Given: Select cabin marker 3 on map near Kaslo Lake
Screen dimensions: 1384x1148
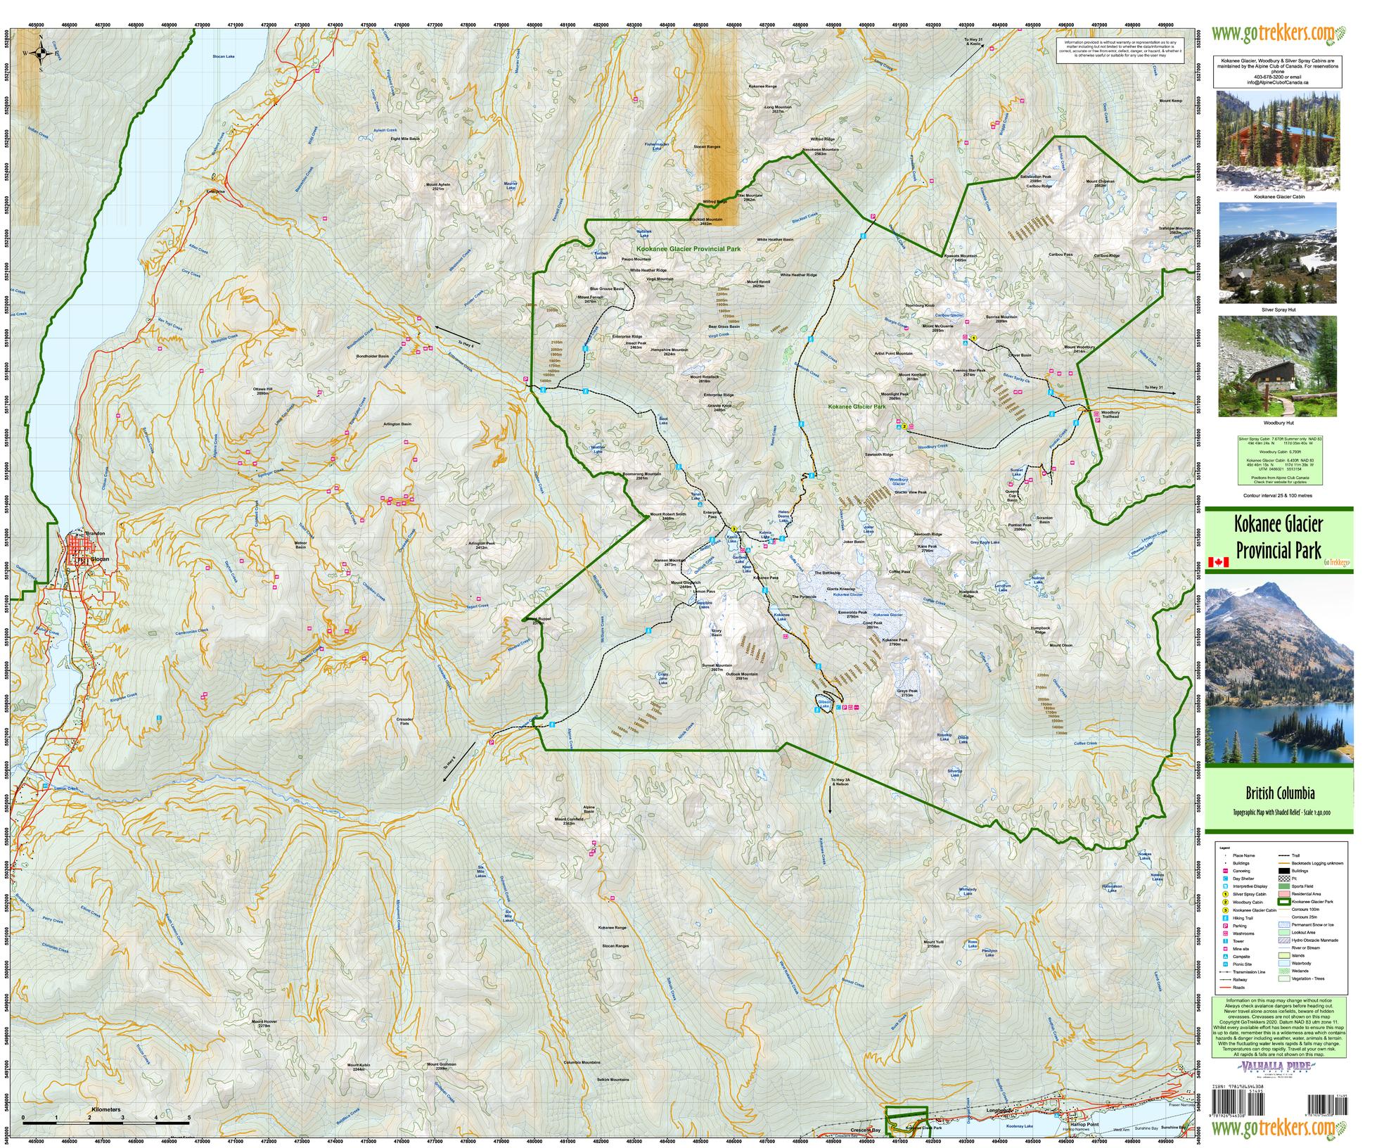Looking at the screenshot, I should tap(733, 529).
